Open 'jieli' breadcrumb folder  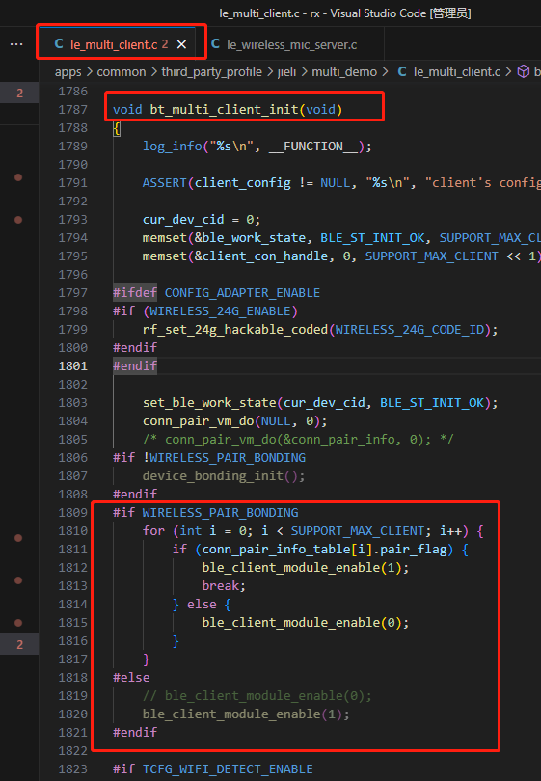(286, 71)
